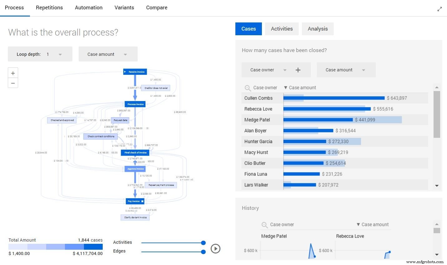Click the down arrow on the case list scrollbar
The height and width of the screenshot is (265, 447).
(x=437, y=185)
